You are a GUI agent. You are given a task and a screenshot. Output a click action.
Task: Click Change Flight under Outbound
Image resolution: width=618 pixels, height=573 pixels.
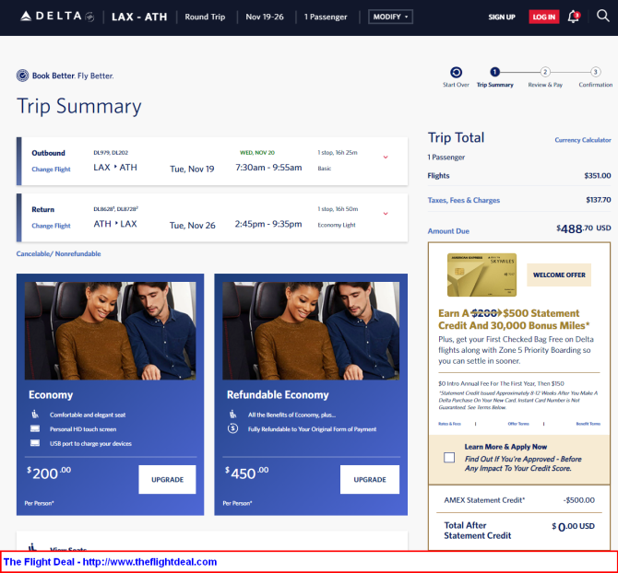51,170
